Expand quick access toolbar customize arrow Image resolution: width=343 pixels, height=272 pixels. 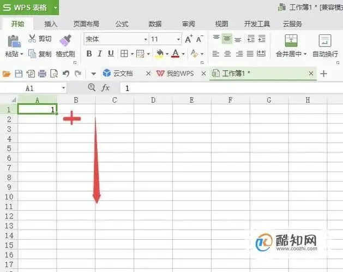(x=94, y=74)
